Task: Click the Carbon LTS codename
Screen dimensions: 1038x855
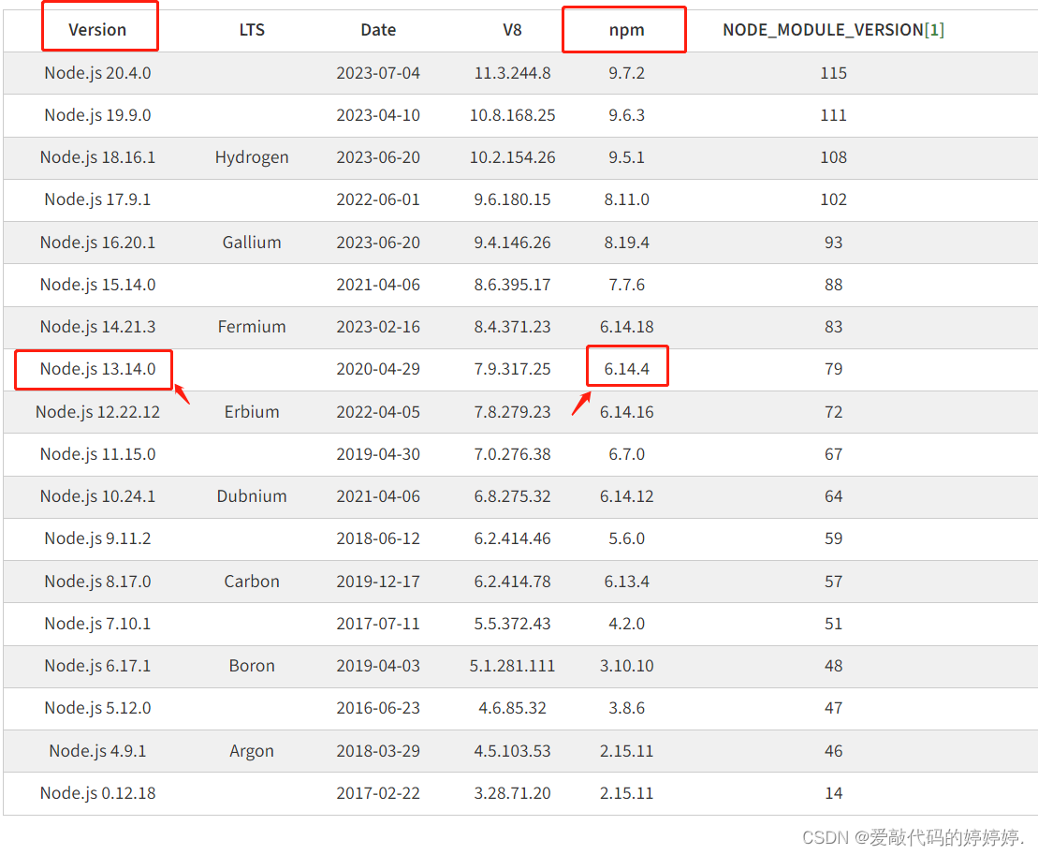Action: pyautogui.click(x=252, y=582)
